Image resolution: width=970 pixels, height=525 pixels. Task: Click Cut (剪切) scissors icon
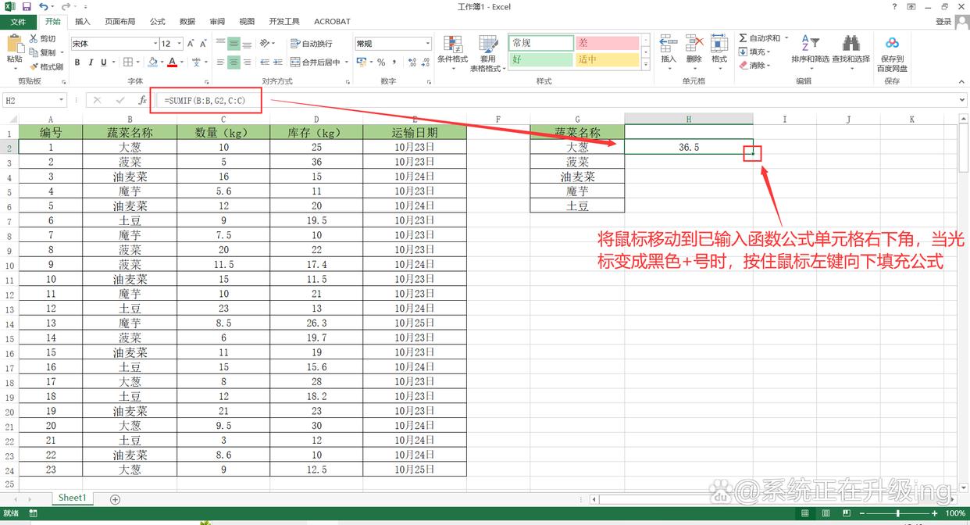34,38
